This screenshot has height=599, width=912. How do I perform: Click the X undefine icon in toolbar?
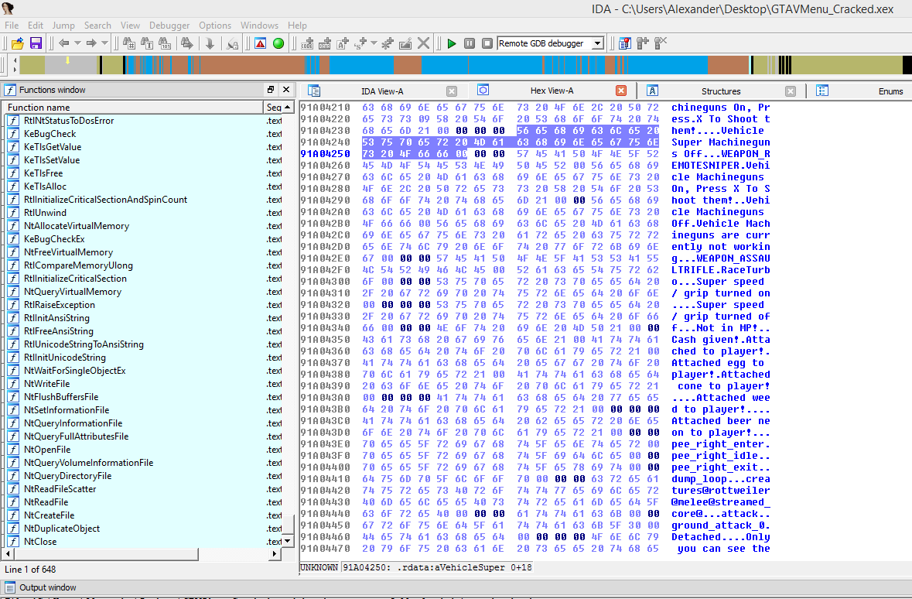coord(423,43)
